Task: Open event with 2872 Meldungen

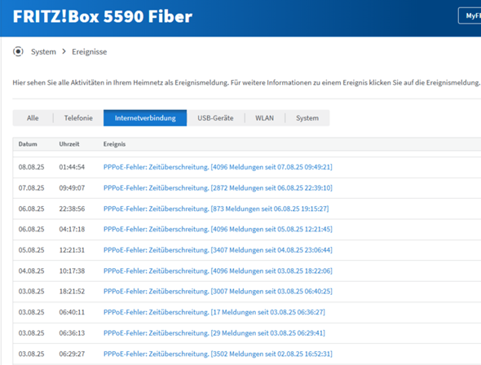Action: coord(218,188)
